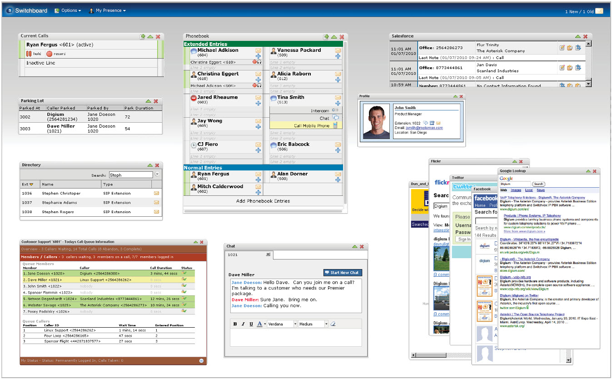Click the edit note icon for Flur Trinity

[x=562, y=48]
